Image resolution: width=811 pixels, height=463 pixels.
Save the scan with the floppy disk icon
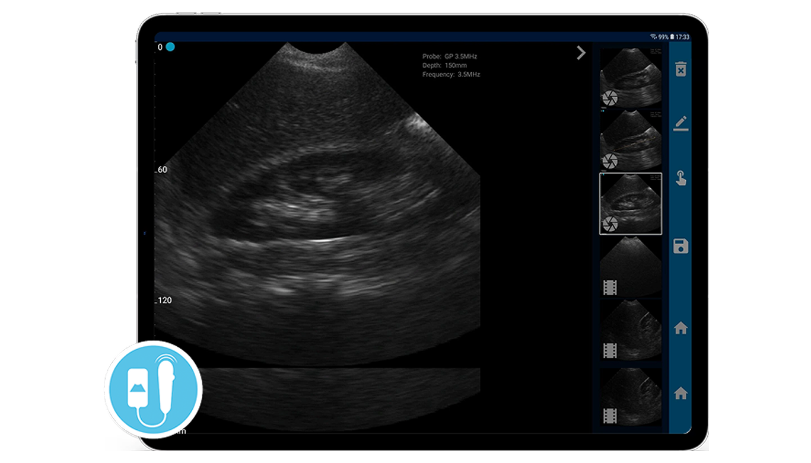point(680,247)
